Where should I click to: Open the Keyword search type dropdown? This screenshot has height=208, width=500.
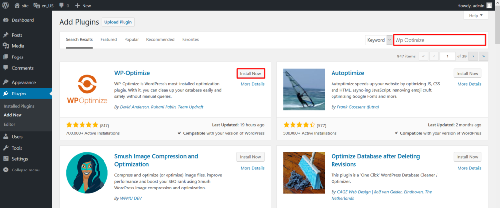(378, 40)
